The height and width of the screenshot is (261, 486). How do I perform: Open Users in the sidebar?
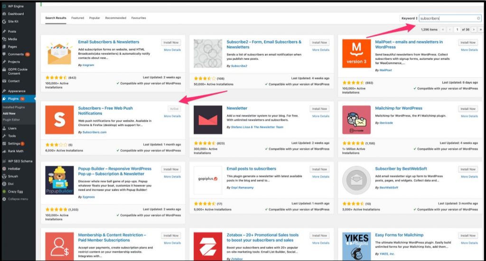12,128
